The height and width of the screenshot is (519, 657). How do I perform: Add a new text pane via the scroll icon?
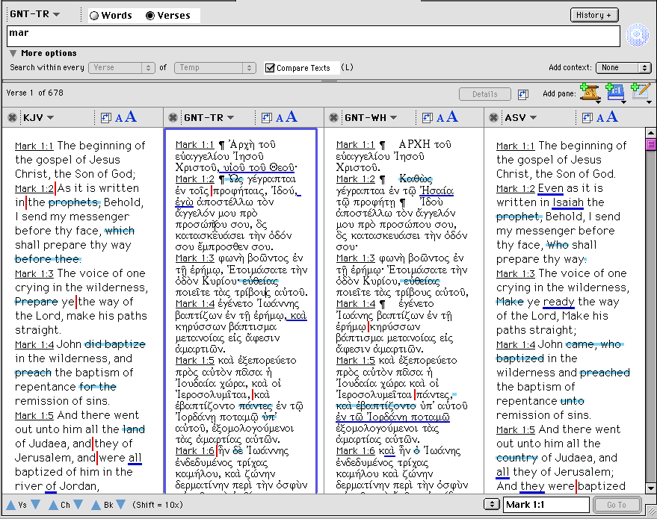589,93
